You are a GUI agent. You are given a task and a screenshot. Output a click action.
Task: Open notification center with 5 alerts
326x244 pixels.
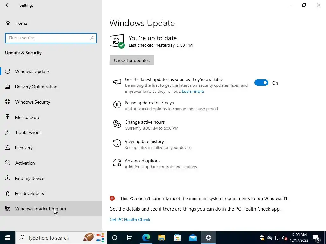click(316, 238)
